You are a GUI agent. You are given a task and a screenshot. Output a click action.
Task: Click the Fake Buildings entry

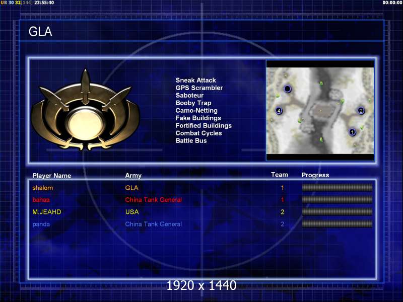198,118
